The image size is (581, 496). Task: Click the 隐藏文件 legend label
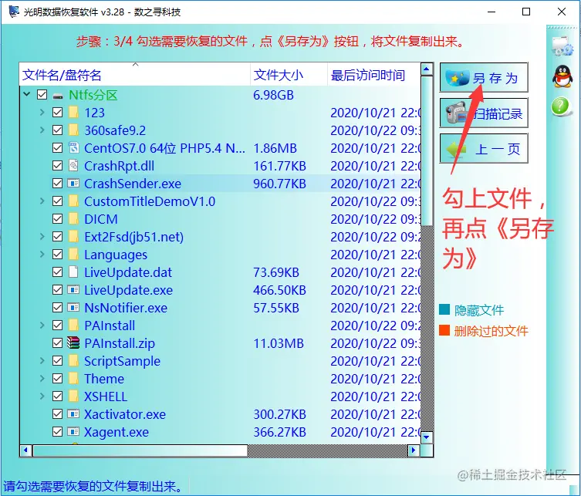[478, 310]
